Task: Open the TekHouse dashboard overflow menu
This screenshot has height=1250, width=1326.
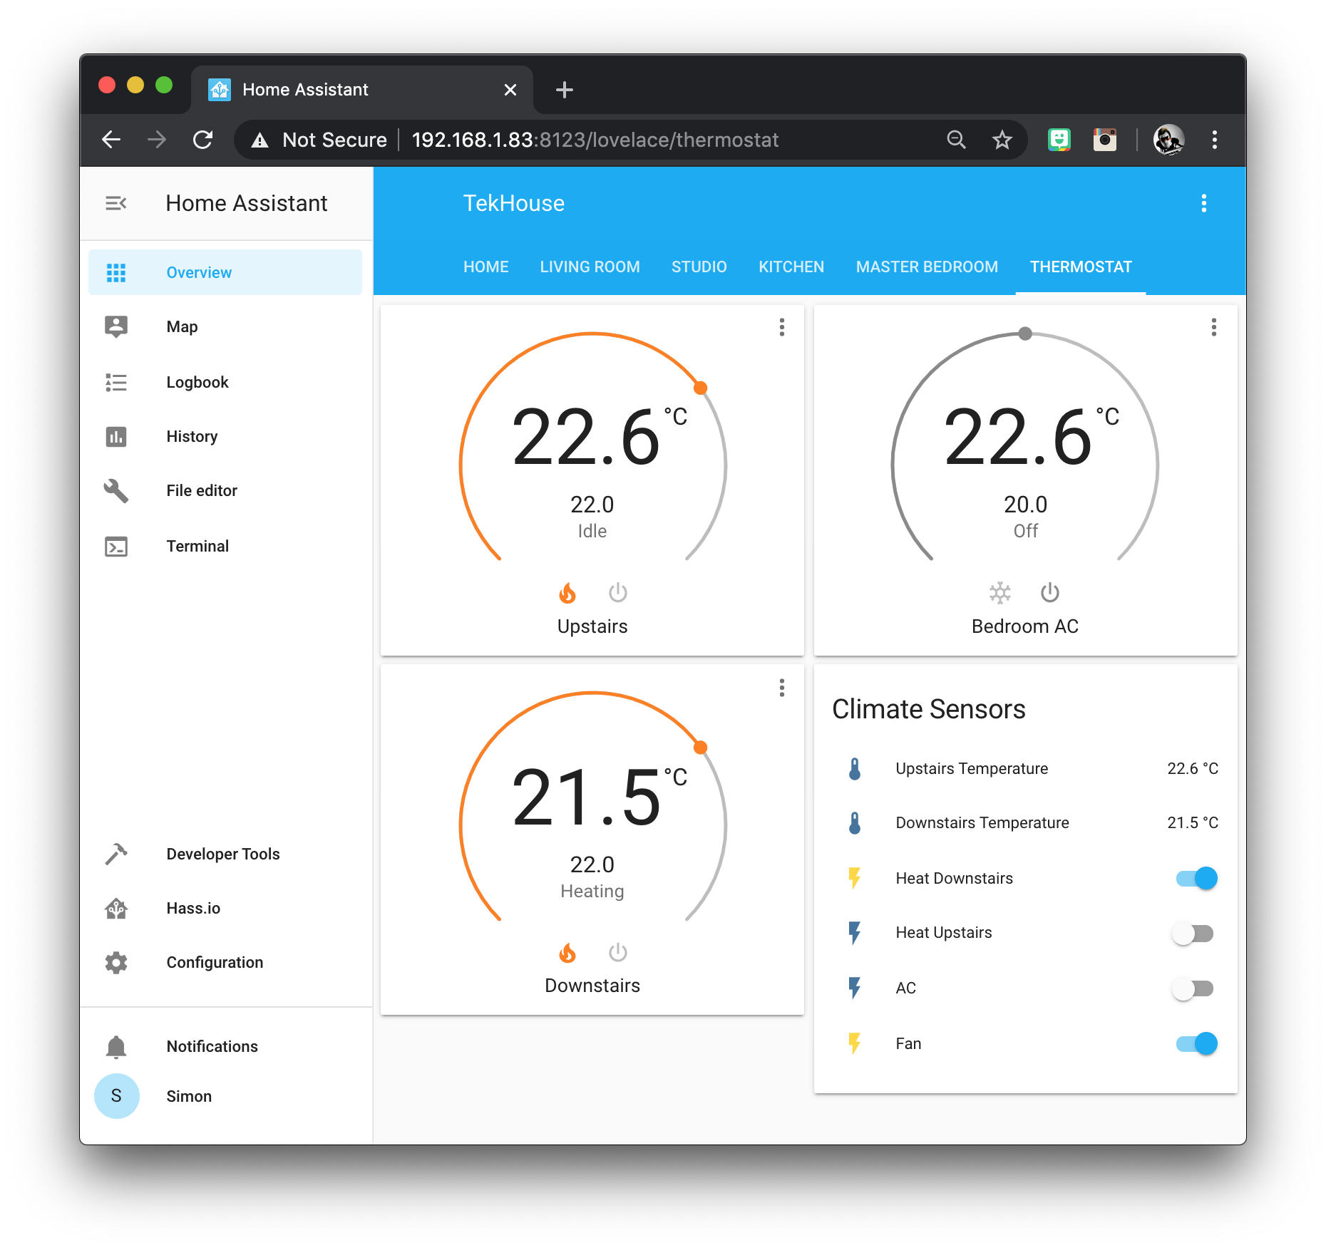Action: click(x=1203, y=204)
